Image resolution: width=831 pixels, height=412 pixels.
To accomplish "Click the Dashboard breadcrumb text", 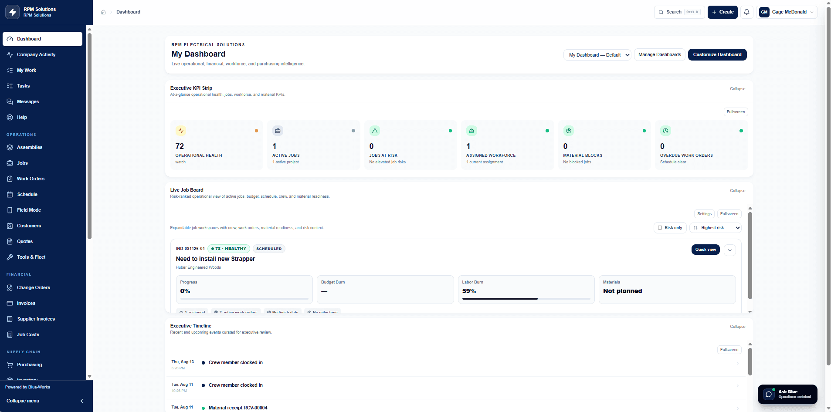I will pos(128,12).
